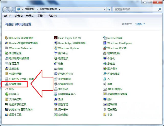Open the 管理工具 icon

7,63
